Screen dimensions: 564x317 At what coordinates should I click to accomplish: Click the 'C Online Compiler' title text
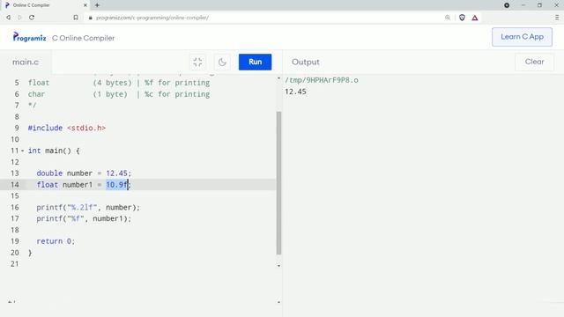pyautogui.click(x=83, y=38)
